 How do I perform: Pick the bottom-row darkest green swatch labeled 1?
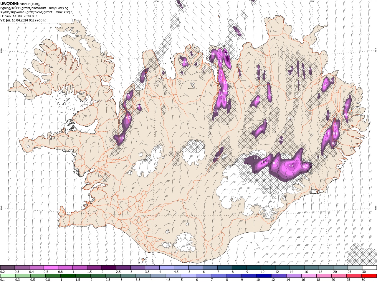[x=68, y=276]
